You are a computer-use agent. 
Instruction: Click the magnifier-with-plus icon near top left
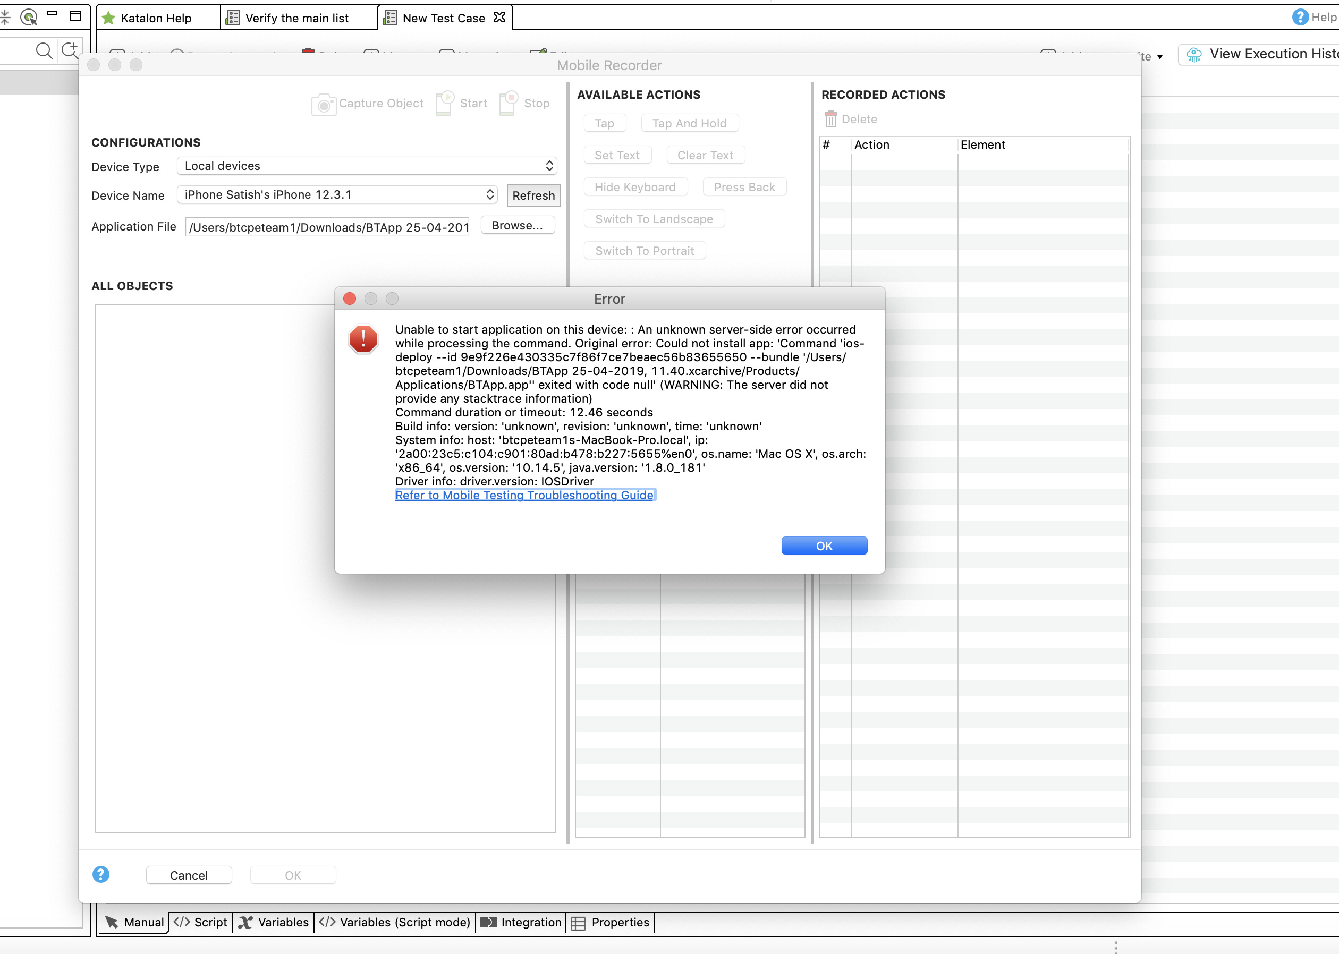[x=71, y=50]
